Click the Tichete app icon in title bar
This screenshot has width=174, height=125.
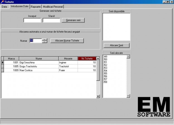[x=2, y=2]
